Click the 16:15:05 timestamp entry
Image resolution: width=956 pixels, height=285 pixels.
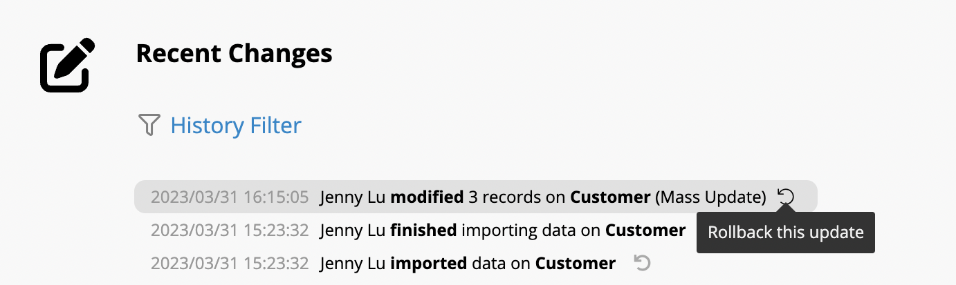230,197
